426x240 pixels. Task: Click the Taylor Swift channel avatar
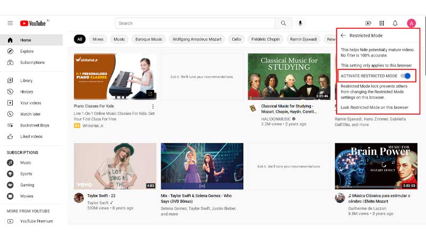[x=79, y=198]
